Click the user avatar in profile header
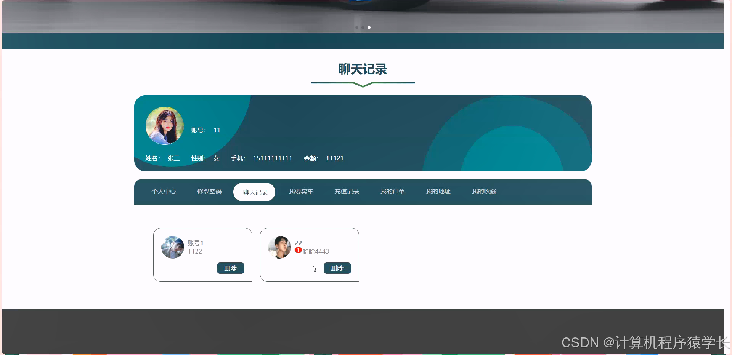The height and width of the screenshot is (355, 732). coord(164,125)
